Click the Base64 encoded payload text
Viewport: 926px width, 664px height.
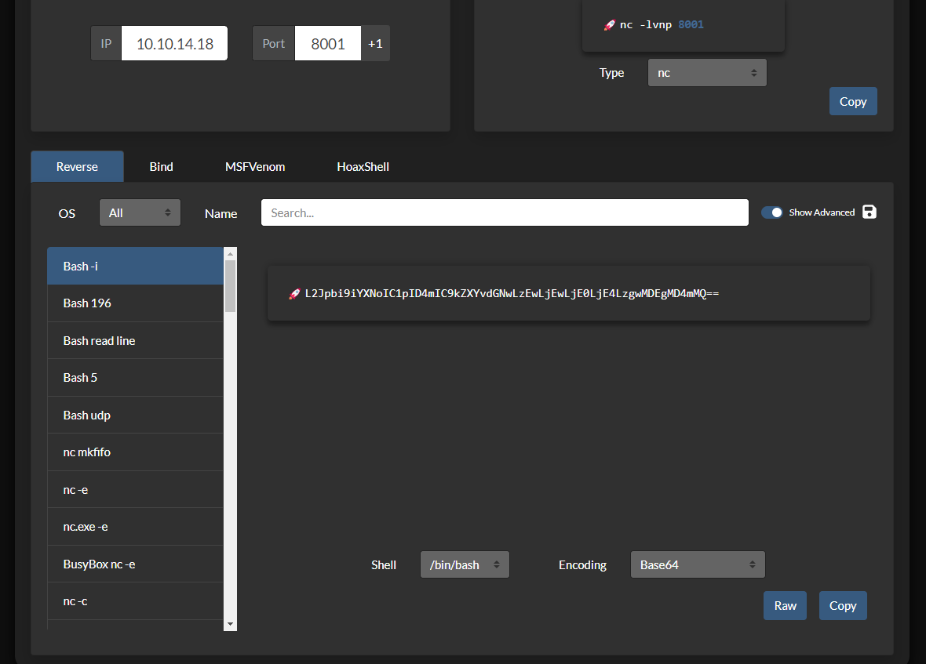(x=512, y=294)
